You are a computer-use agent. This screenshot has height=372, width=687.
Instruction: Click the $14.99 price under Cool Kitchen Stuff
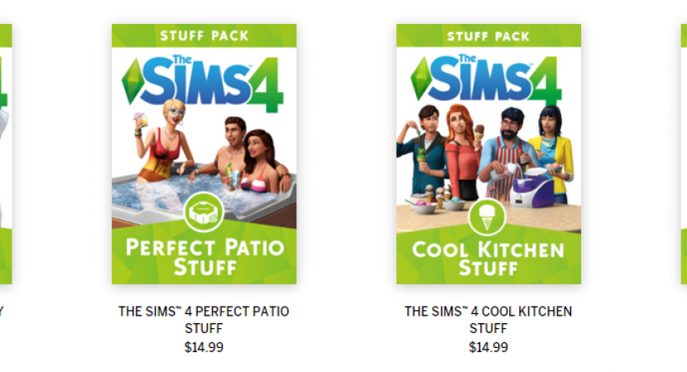click(488, 347)
